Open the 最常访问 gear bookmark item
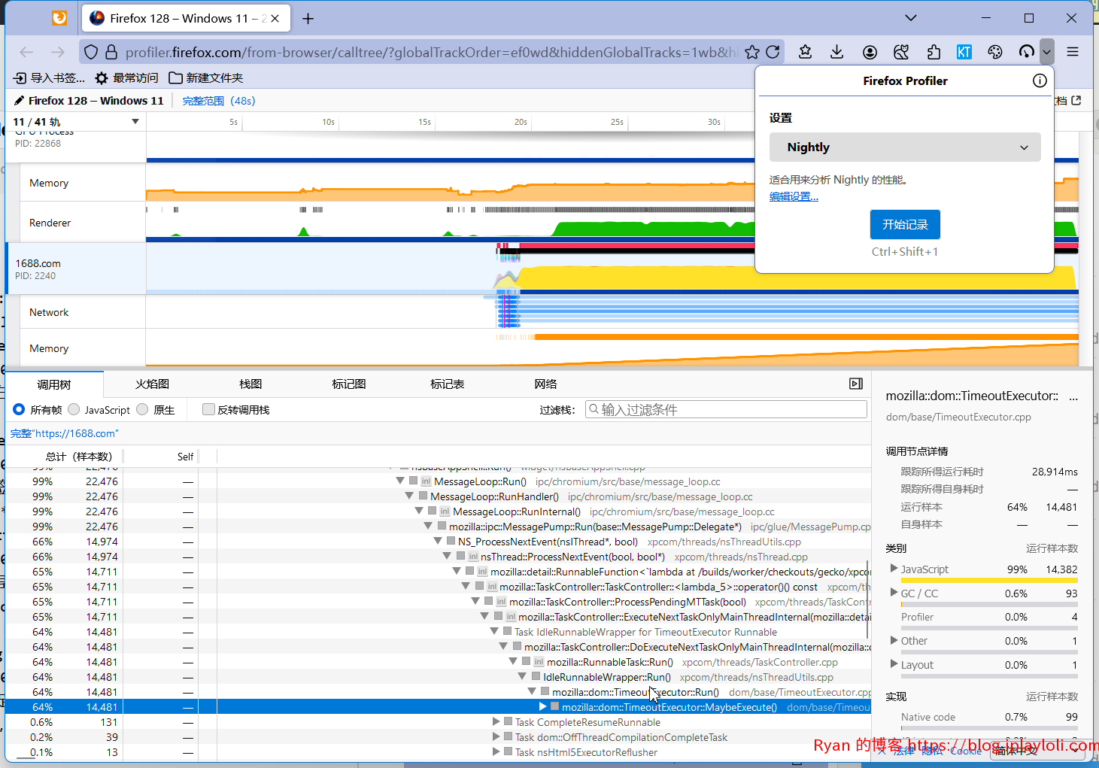 point(126,77)
